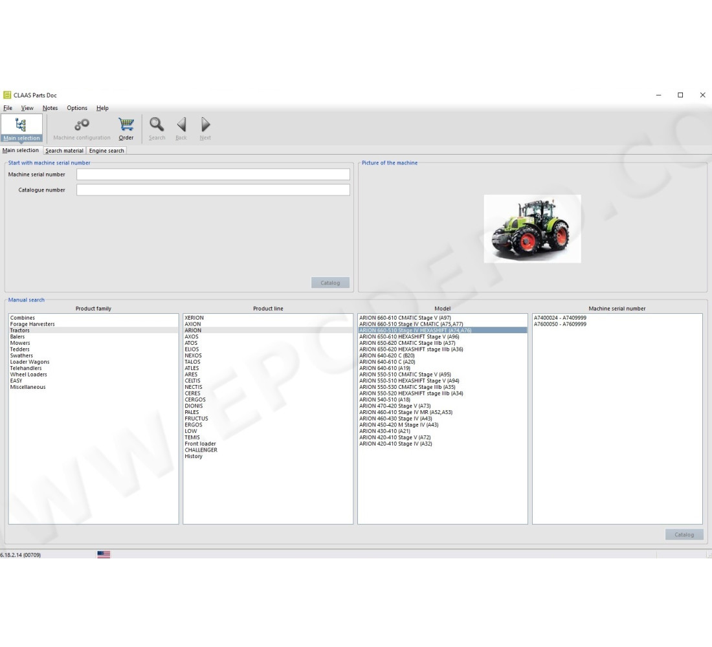Image resolution: width=712 pixels, height=647 pixels.
Task: Choose ELIOS product line
Action: [268, 349]
